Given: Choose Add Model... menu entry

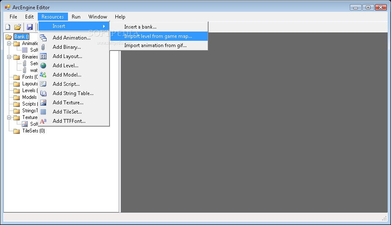Looking at the screenshot, I should (74, 75).
